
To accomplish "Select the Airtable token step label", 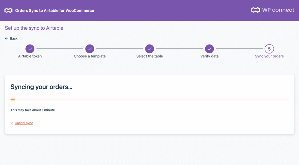I will 30,56.
